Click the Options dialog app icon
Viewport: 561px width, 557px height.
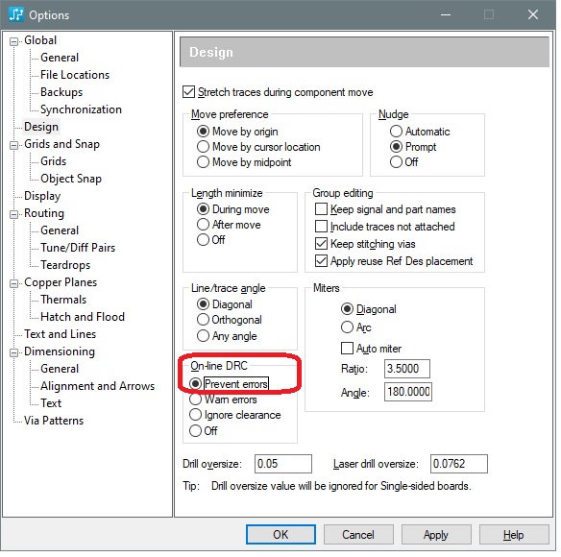16,14
